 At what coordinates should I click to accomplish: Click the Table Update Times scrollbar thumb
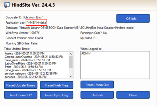point(71,62)
